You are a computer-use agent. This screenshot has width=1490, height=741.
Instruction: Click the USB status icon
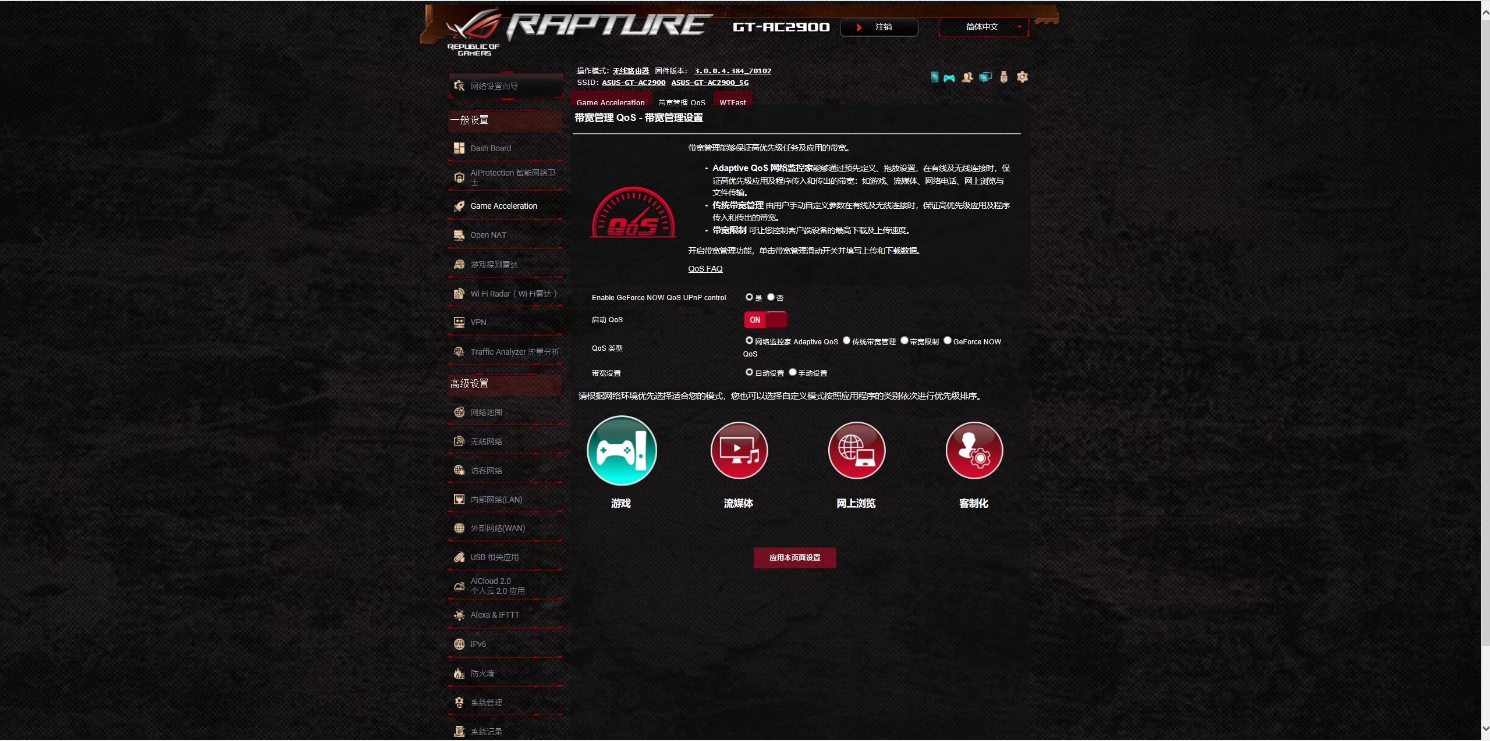pos(1003,77)
